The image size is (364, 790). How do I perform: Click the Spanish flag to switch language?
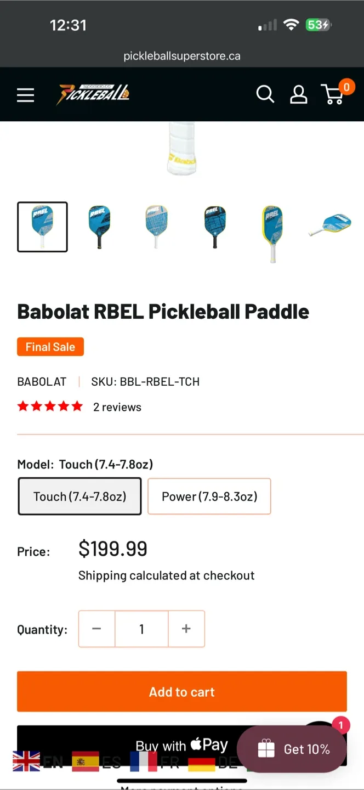tap(85, 763)
